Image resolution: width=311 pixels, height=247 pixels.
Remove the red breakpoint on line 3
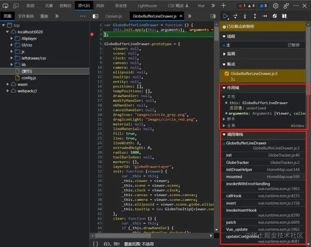92,34
